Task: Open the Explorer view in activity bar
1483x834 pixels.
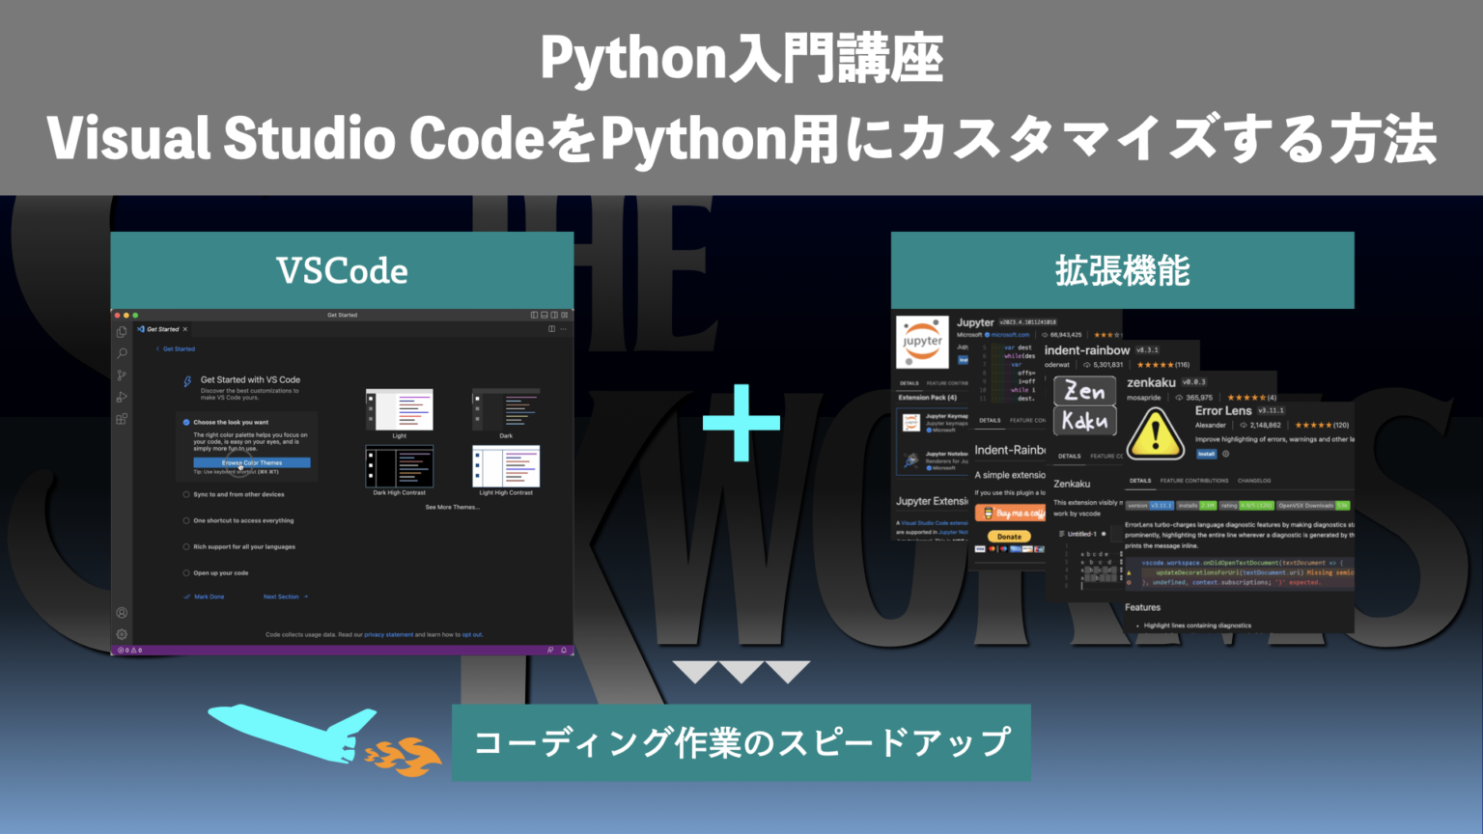Action: (122, 332)
